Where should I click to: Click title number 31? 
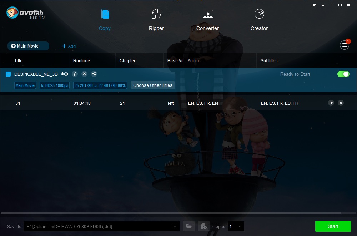[x=18, y=103]
